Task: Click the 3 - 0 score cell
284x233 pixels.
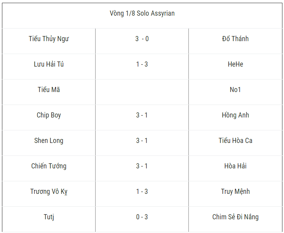Action: (142, 39)
